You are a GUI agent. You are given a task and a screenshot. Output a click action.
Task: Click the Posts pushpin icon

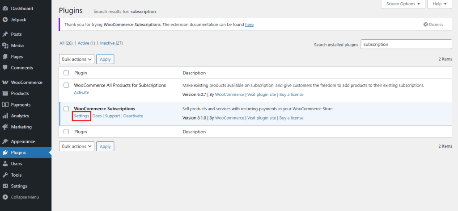[5, 34]
